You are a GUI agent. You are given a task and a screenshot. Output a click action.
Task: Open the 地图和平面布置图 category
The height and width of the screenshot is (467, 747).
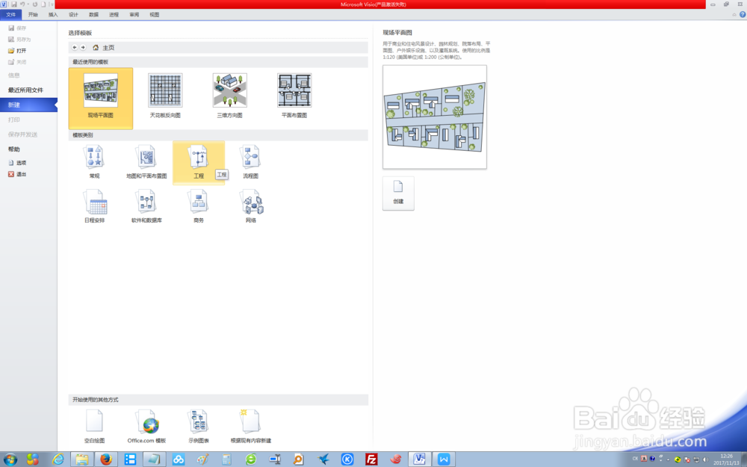146,162
